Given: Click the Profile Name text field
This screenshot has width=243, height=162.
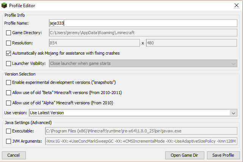Looking at the screenshot, I should 143,23.
